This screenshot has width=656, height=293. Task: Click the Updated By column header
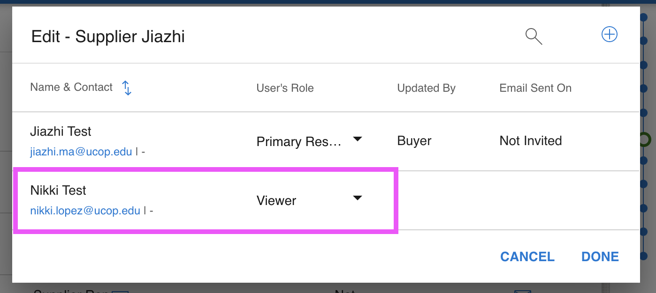coord(426,88)
